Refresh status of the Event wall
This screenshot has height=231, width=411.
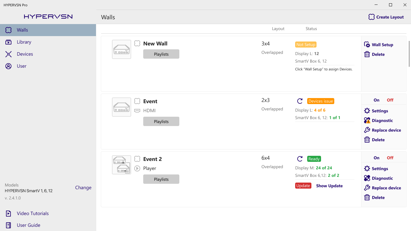tap(300, 101)
